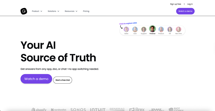Screen dimensions: 215x111
Task: Click header Watch a demo button
Action: (x=185, y=11)
